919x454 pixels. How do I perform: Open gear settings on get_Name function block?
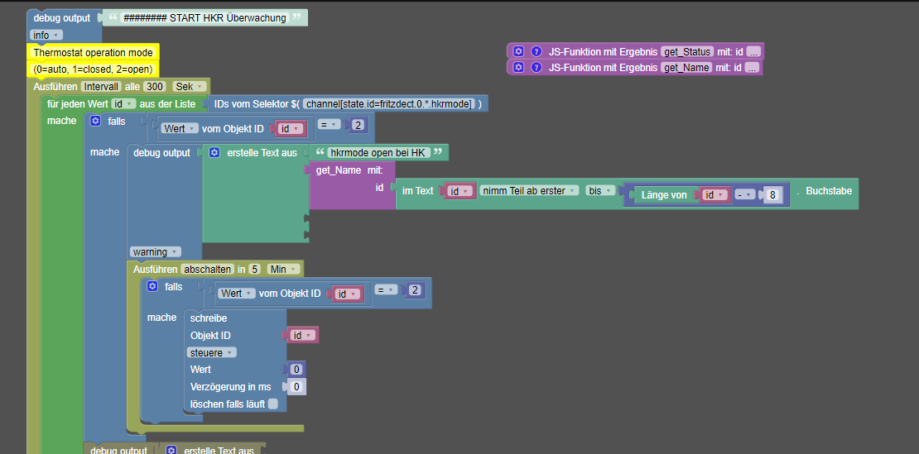click(x=518, y=67)
